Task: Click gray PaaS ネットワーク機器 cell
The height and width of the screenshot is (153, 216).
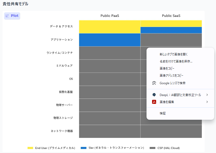Action: coord(110,131)
